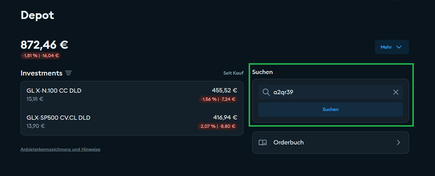Open the GL X-N.100 CC DLD position

[54, 91]
